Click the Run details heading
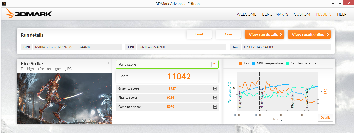Screen dimensions: 354x133 pyautogui.click(x=32, y=35)
